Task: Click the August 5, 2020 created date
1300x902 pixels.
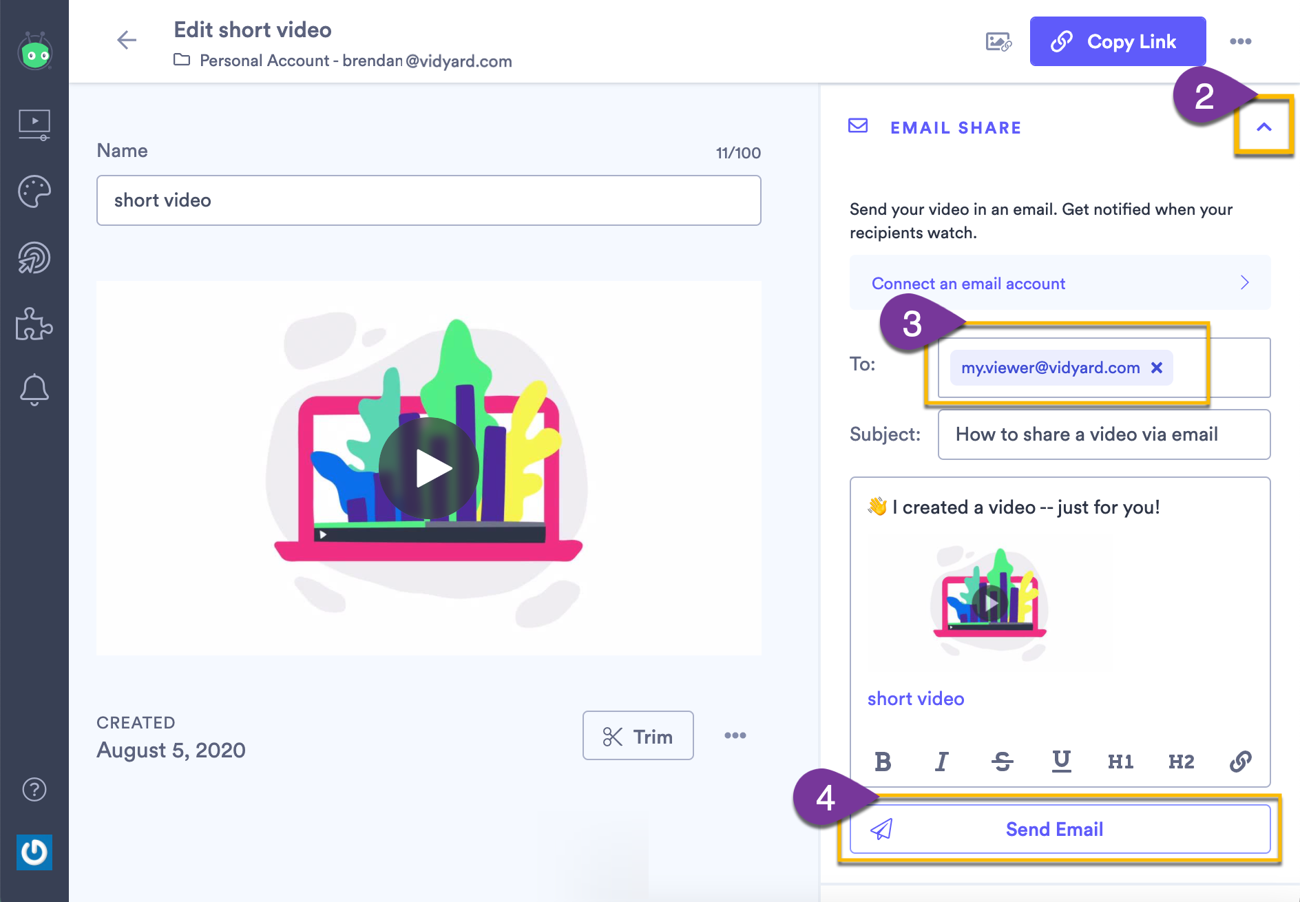Action: pyautogui.click(x=171, y=750)
